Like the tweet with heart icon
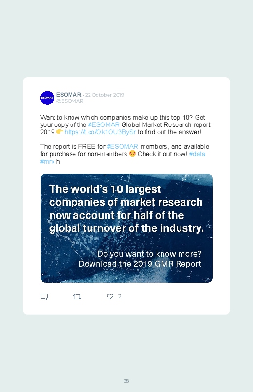Screen dimensions: 253x392 pyautogui.click(x=110, y=296)
